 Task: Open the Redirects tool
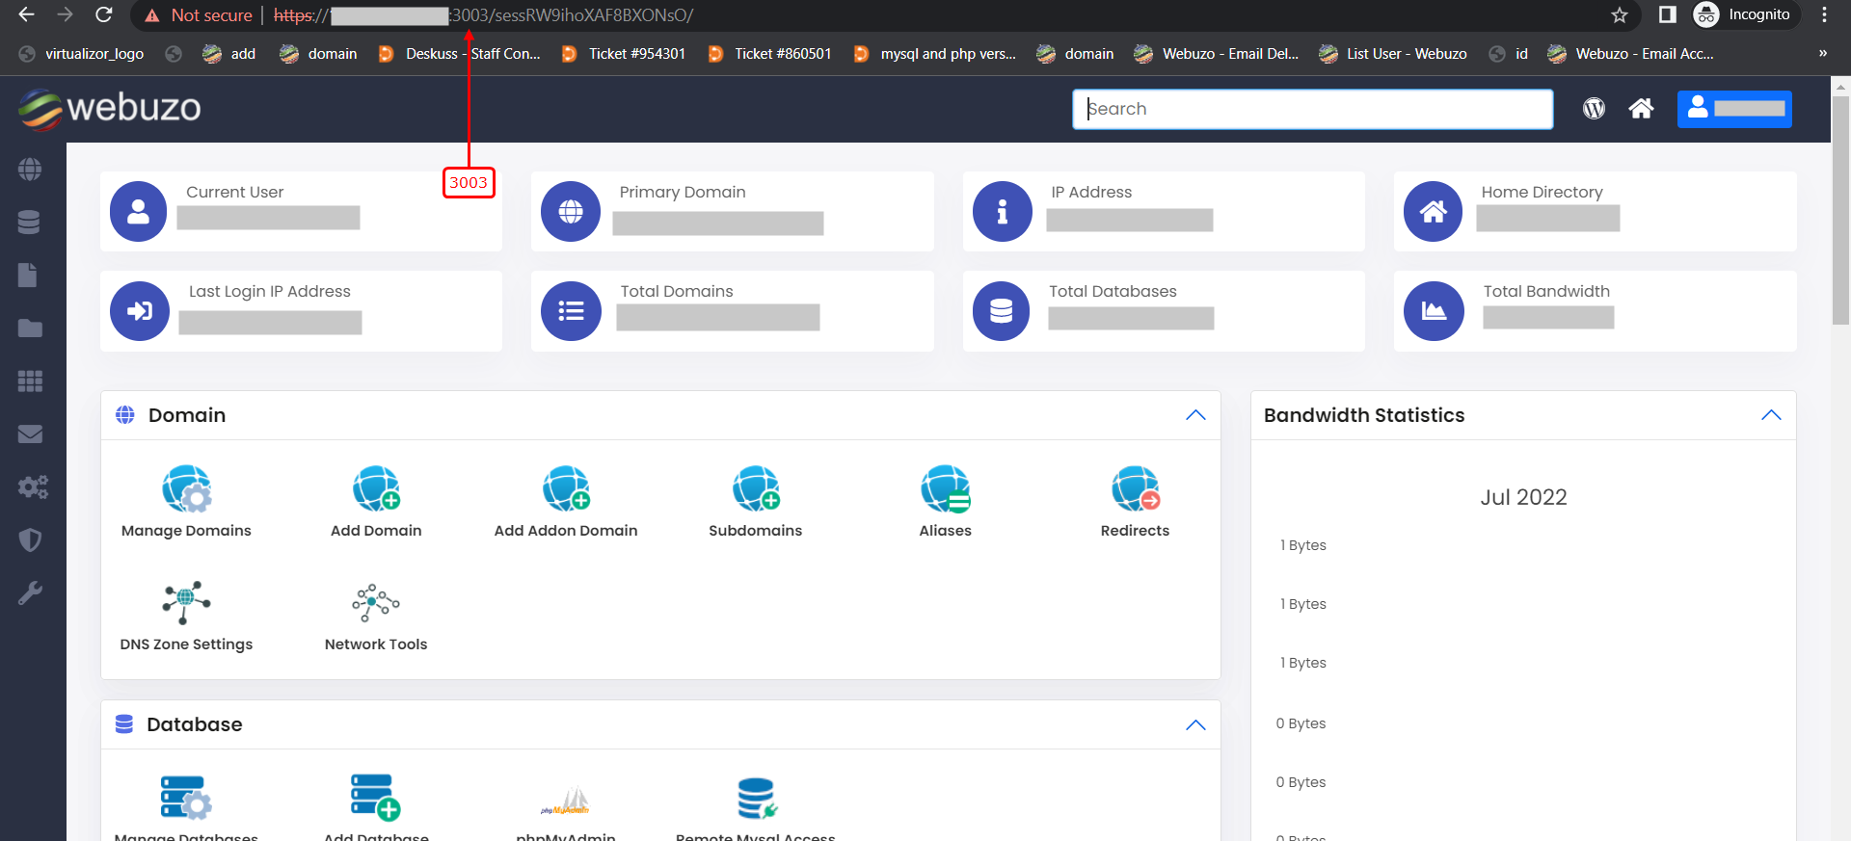(1135, 489)
